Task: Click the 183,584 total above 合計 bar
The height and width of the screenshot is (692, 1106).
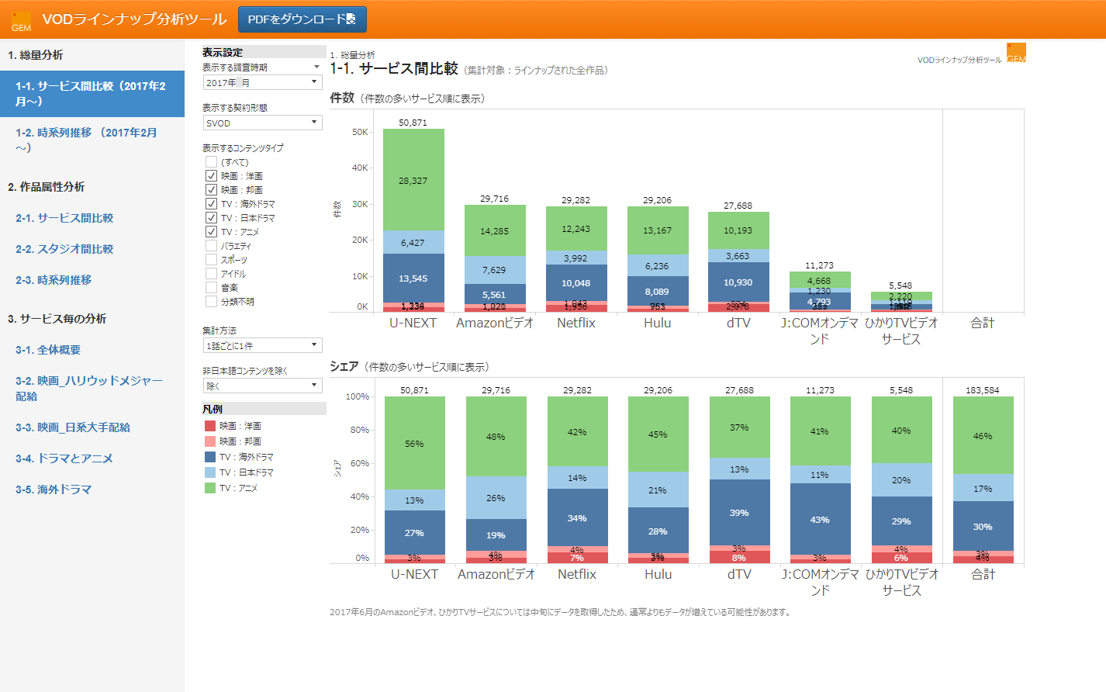Action: 983,390
